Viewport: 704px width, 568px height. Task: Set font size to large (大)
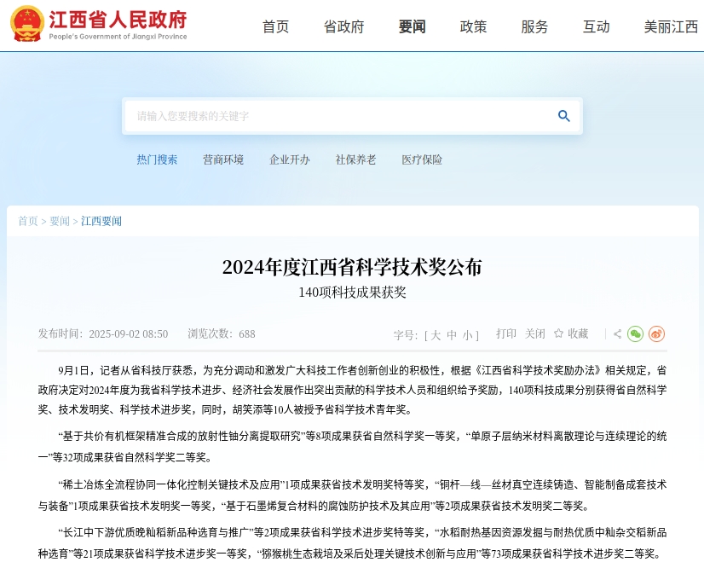[436, 335]
